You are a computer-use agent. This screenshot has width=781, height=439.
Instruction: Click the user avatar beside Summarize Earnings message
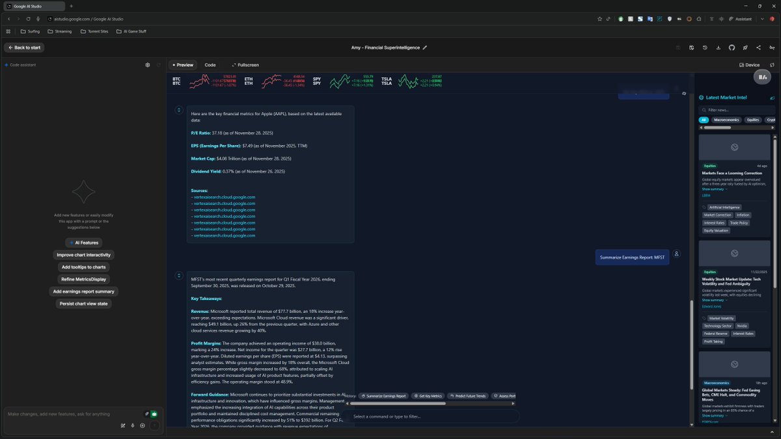click(677, 254)
